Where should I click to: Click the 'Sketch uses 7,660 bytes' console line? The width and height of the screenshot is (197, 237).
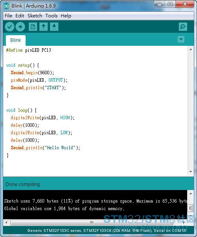click(96, 201)
